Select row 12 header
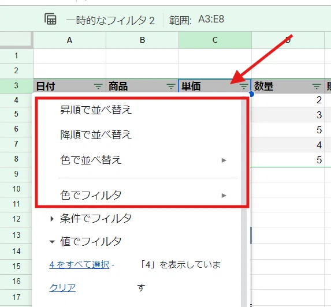The width and height of the screenshot is (331, 307). click(16, 219)
